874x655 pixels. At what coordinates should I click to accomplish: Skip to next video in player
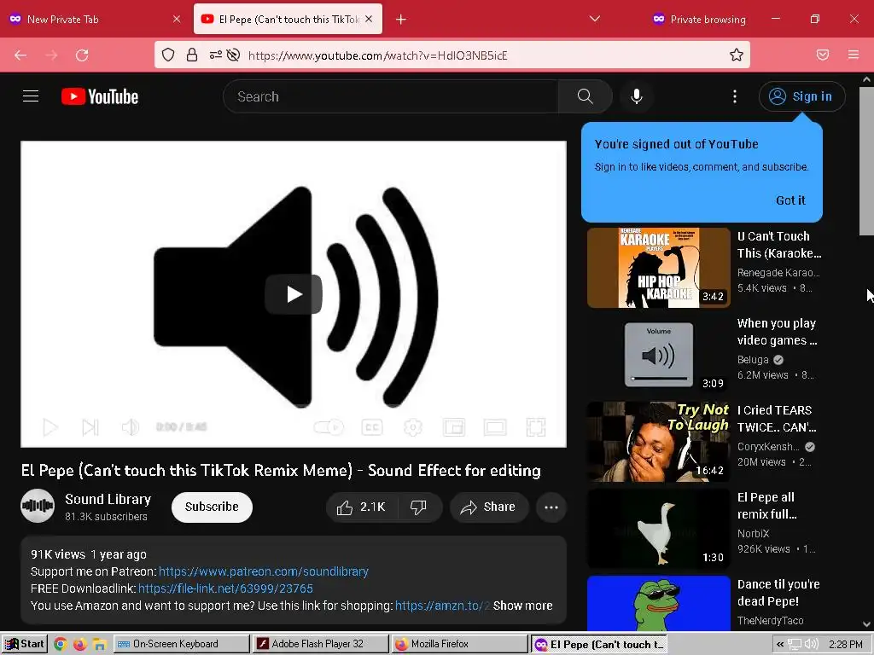pyautogui.click(x=90, y=427)
